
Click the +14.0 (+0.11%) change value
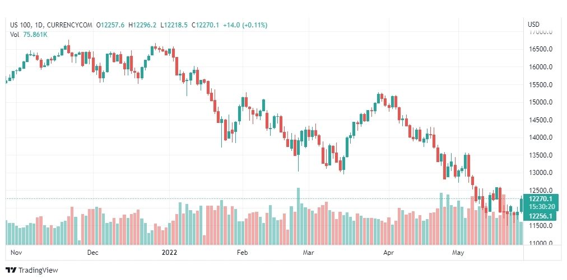[245, 25]
